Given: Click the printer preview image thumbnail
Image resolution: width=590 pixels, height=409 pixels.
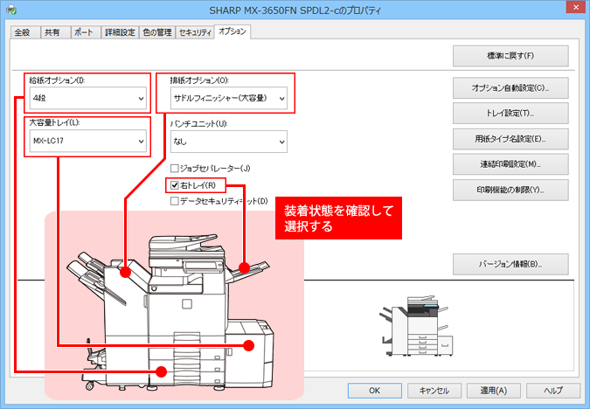Looking at the screenshot, I should [415, 326].
